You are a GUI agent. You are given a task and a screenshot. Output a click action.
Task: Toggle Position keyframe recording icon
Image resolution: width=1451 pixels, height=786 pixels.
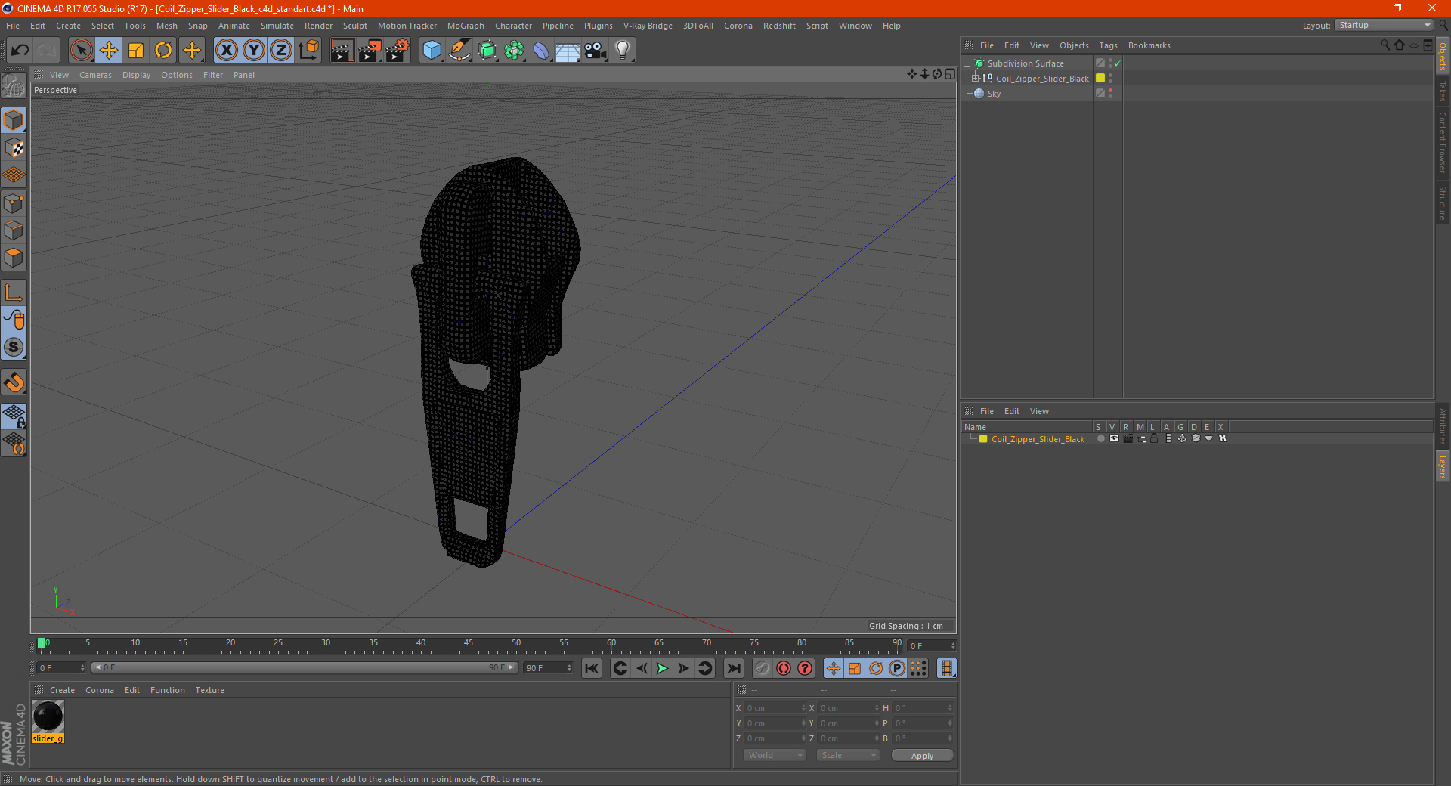pyautogui.click(x=834, y=668)
